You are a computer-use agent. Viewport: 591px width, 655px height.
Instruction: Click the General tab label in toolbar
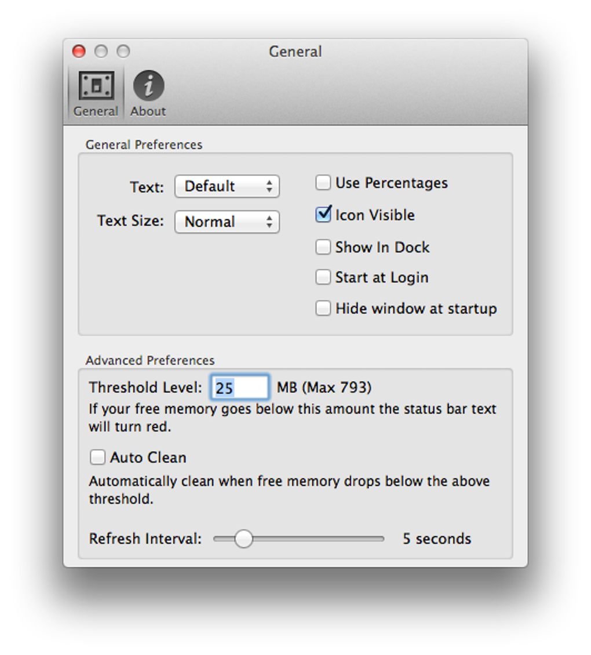click(96, 111)
